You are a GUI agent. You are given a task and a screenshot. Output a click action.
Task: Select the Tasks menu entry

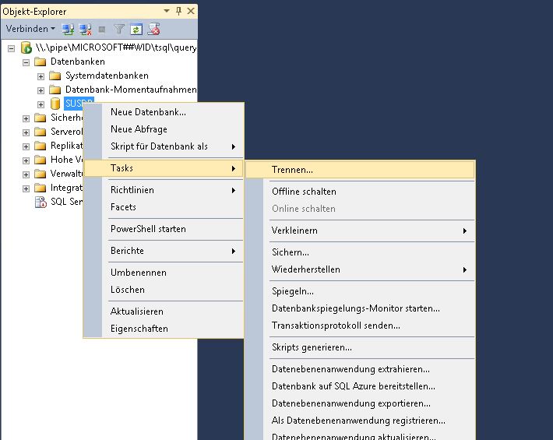[164, 168]
